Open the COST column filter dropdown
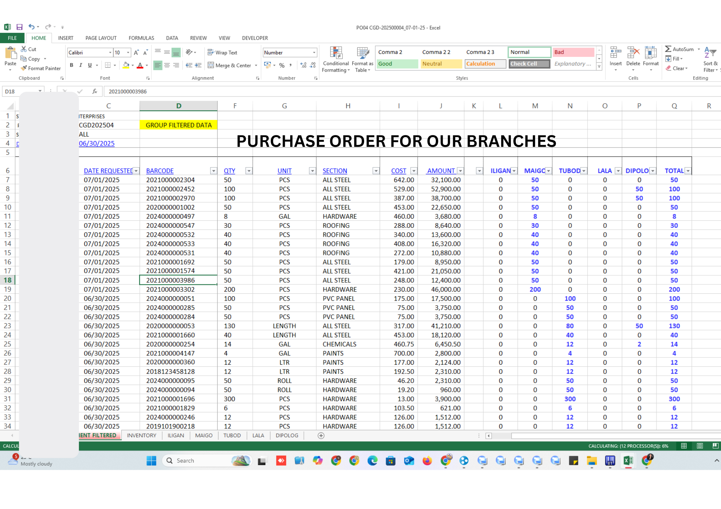 [x=413, y=171]
